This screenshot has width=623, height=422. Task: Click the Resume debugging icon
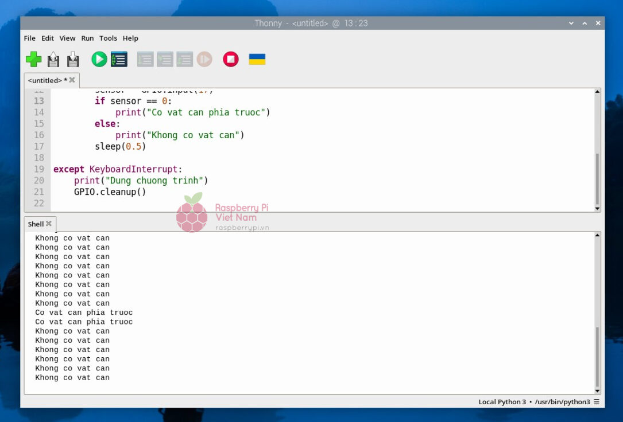pyautogui.click(x=204, y=59)
